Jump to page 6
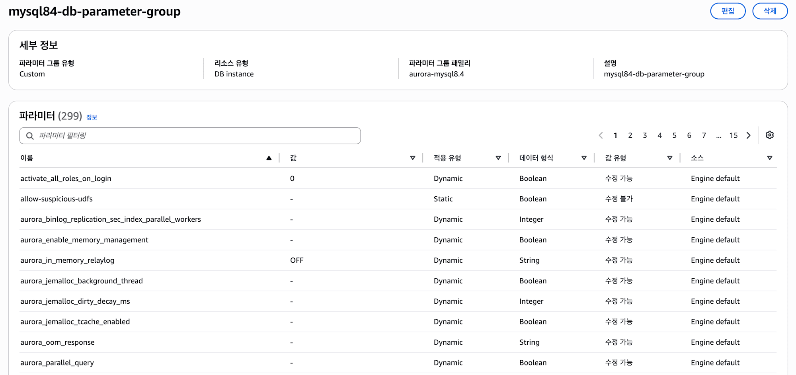Screen dimensions: 796x375 point(689,135)
